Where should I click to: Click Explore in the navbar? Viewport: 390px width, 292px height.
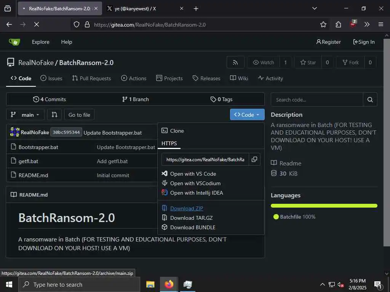click(x=40, y=42)
